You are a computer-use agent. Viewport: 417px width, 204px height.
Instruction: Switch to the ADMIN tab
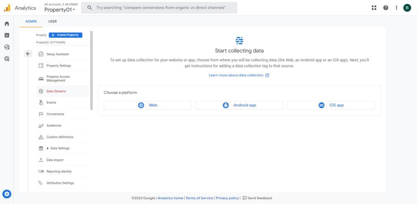tap(31, 22)
